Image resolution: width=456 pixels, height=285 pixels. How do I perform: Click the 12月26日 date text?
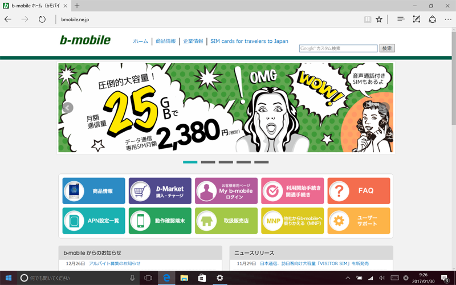[x=75, y=263]
